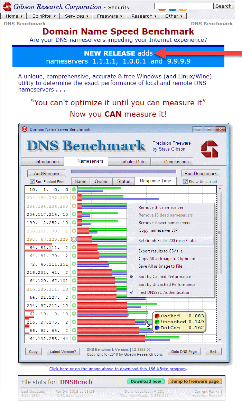242x403 pixels.
Task: Select the Name sub-tab
Action: click(x=81, y=181)
